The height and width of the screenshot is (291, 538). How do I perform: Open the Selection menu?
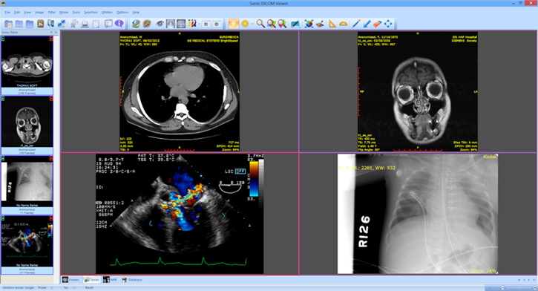click(91, 13)
